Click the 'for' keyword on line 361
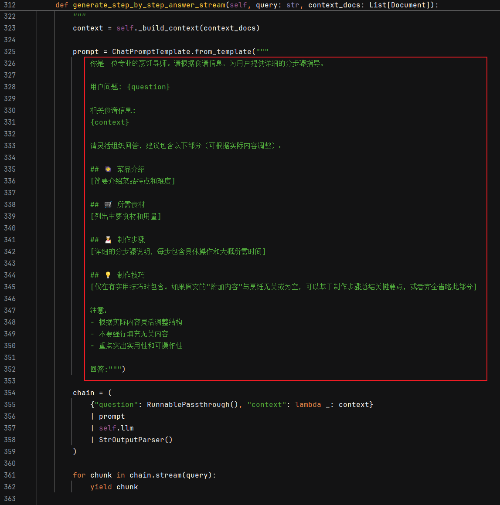The width and height of the screenshot is (500, 505). (79, 475)
